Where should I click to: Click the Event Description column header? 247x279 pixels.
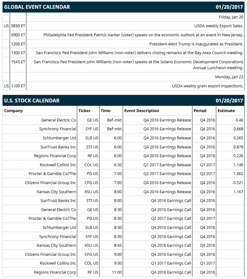pos(142,111)
